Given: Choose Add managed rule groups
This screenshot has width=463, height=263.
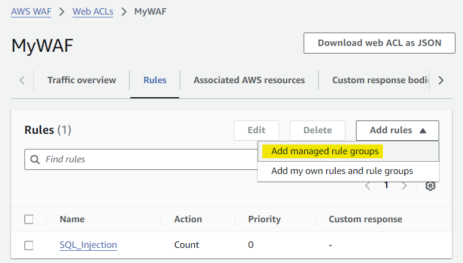Looking at the screenshot, I should (x=325, y=151).
